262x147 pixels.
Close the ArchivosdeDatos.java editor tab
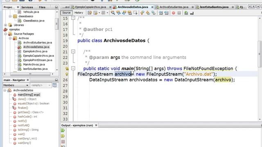click(x=152, y=7)
